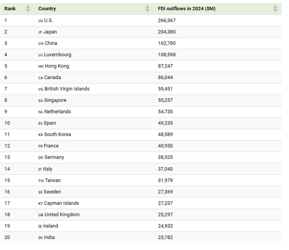
Task: Select Singapore's outflow value 55,257
Action: pyautogui.click(x=165, y=100)
